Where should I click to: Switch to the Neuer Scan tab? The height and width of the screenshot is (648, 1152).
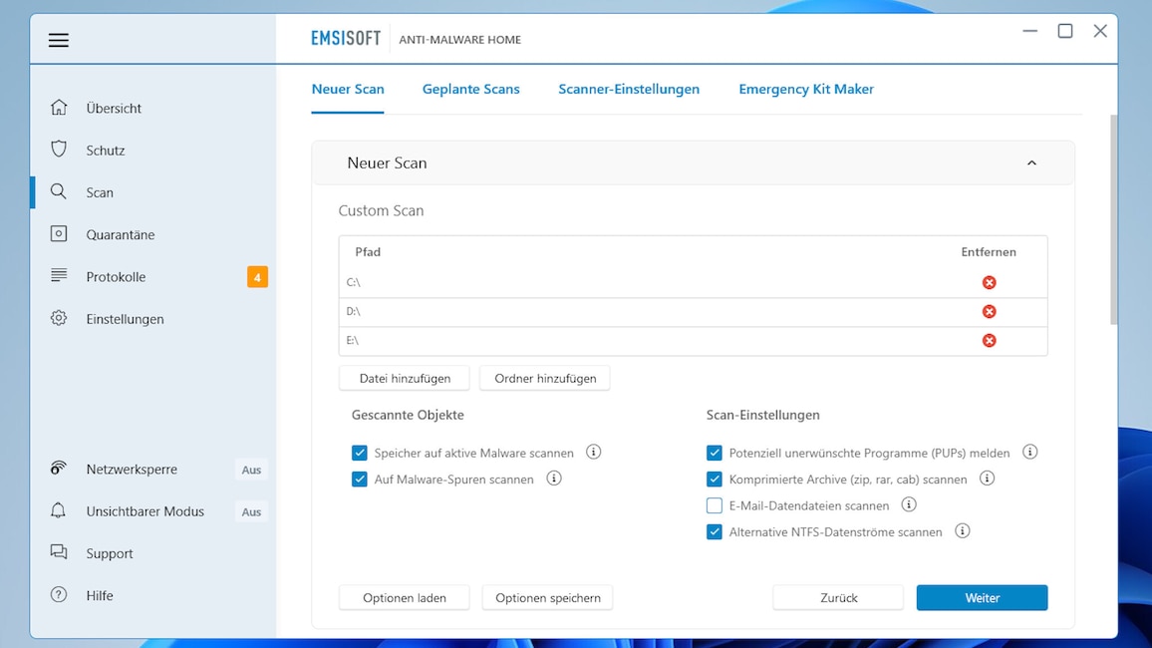coord(348,89)
